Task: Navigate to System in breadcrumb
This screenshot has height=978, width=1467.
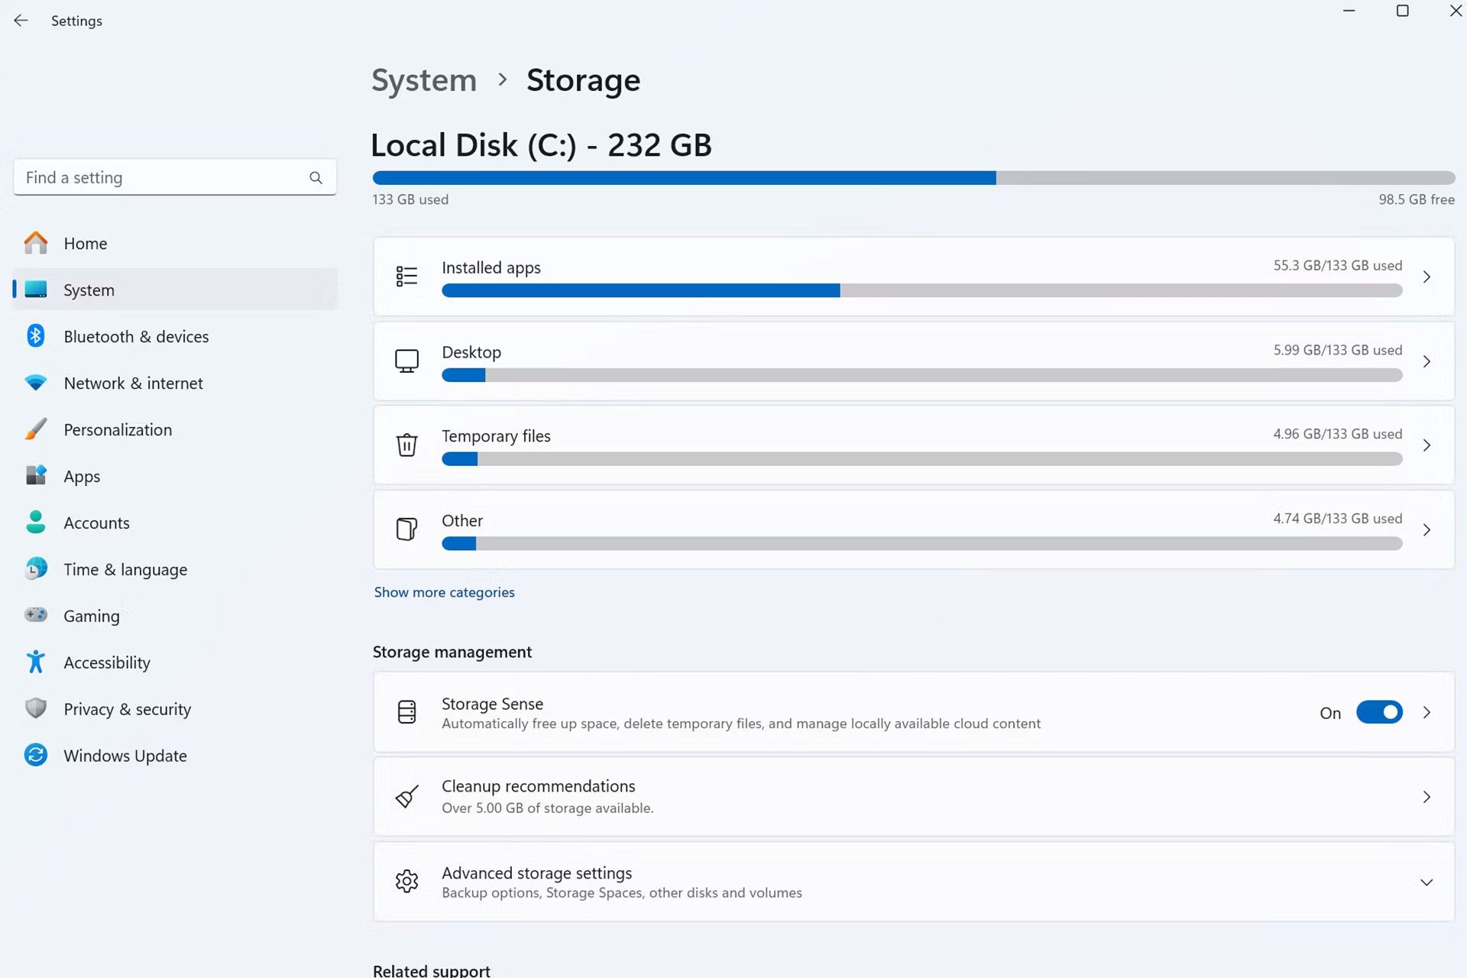Action: click(x=424, y=80)
